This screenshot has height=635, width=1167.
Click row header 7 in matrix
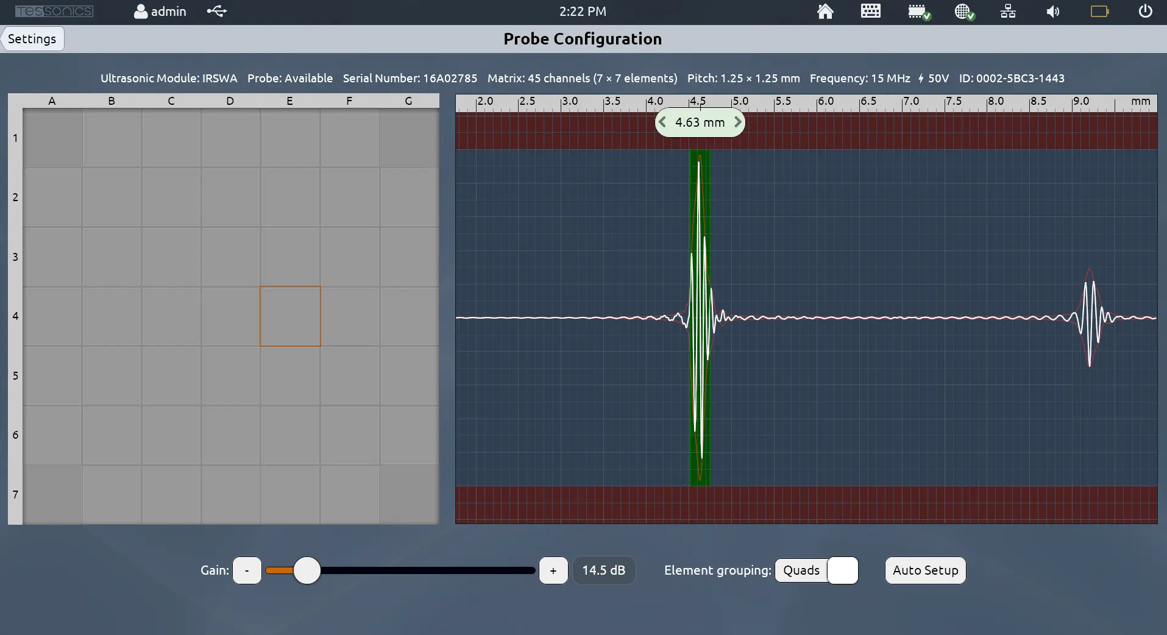point(15,494)
